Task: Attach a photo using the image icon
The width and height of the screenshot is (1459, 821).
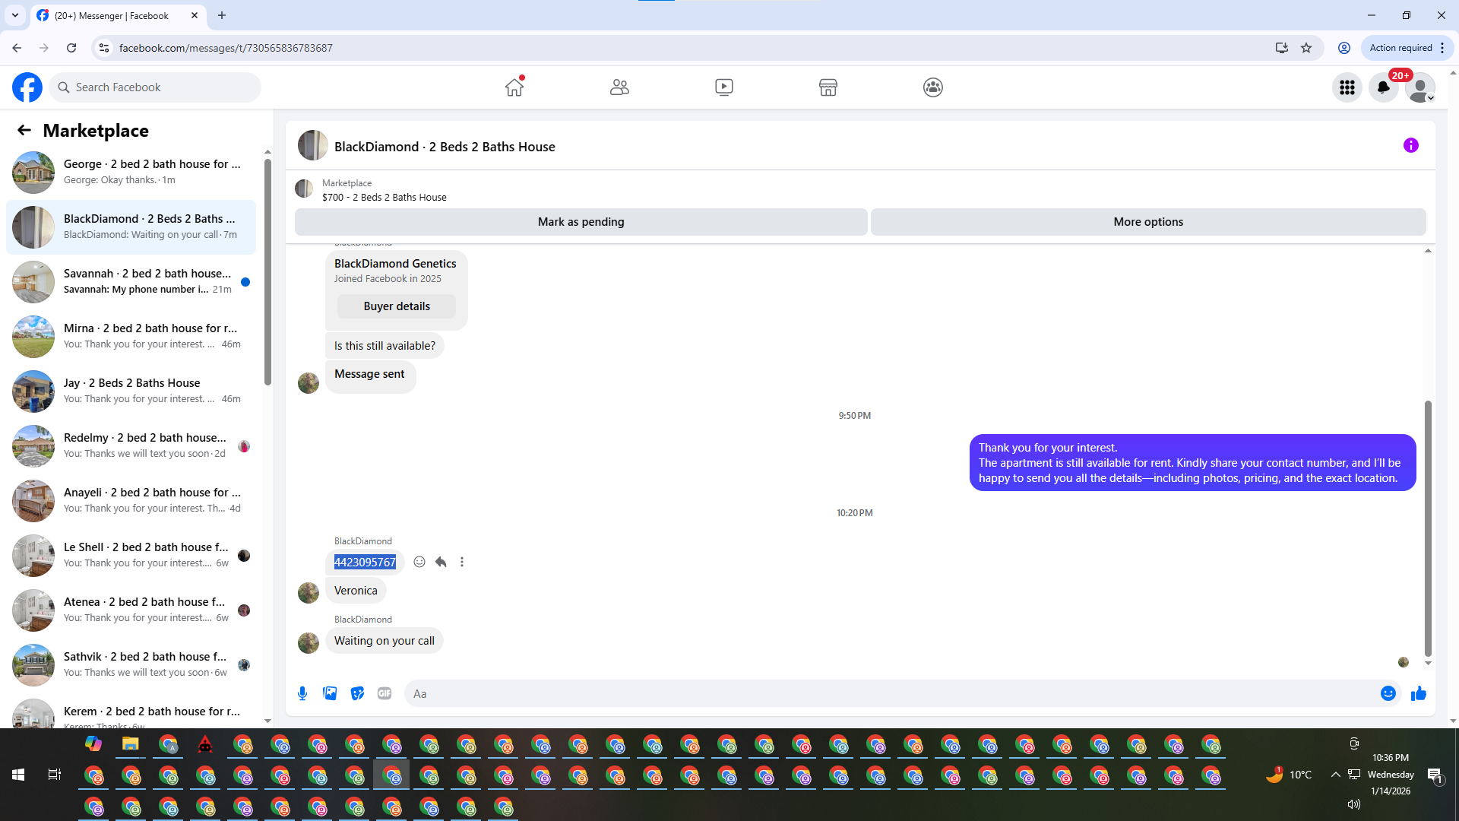Action: click(330, 693)
